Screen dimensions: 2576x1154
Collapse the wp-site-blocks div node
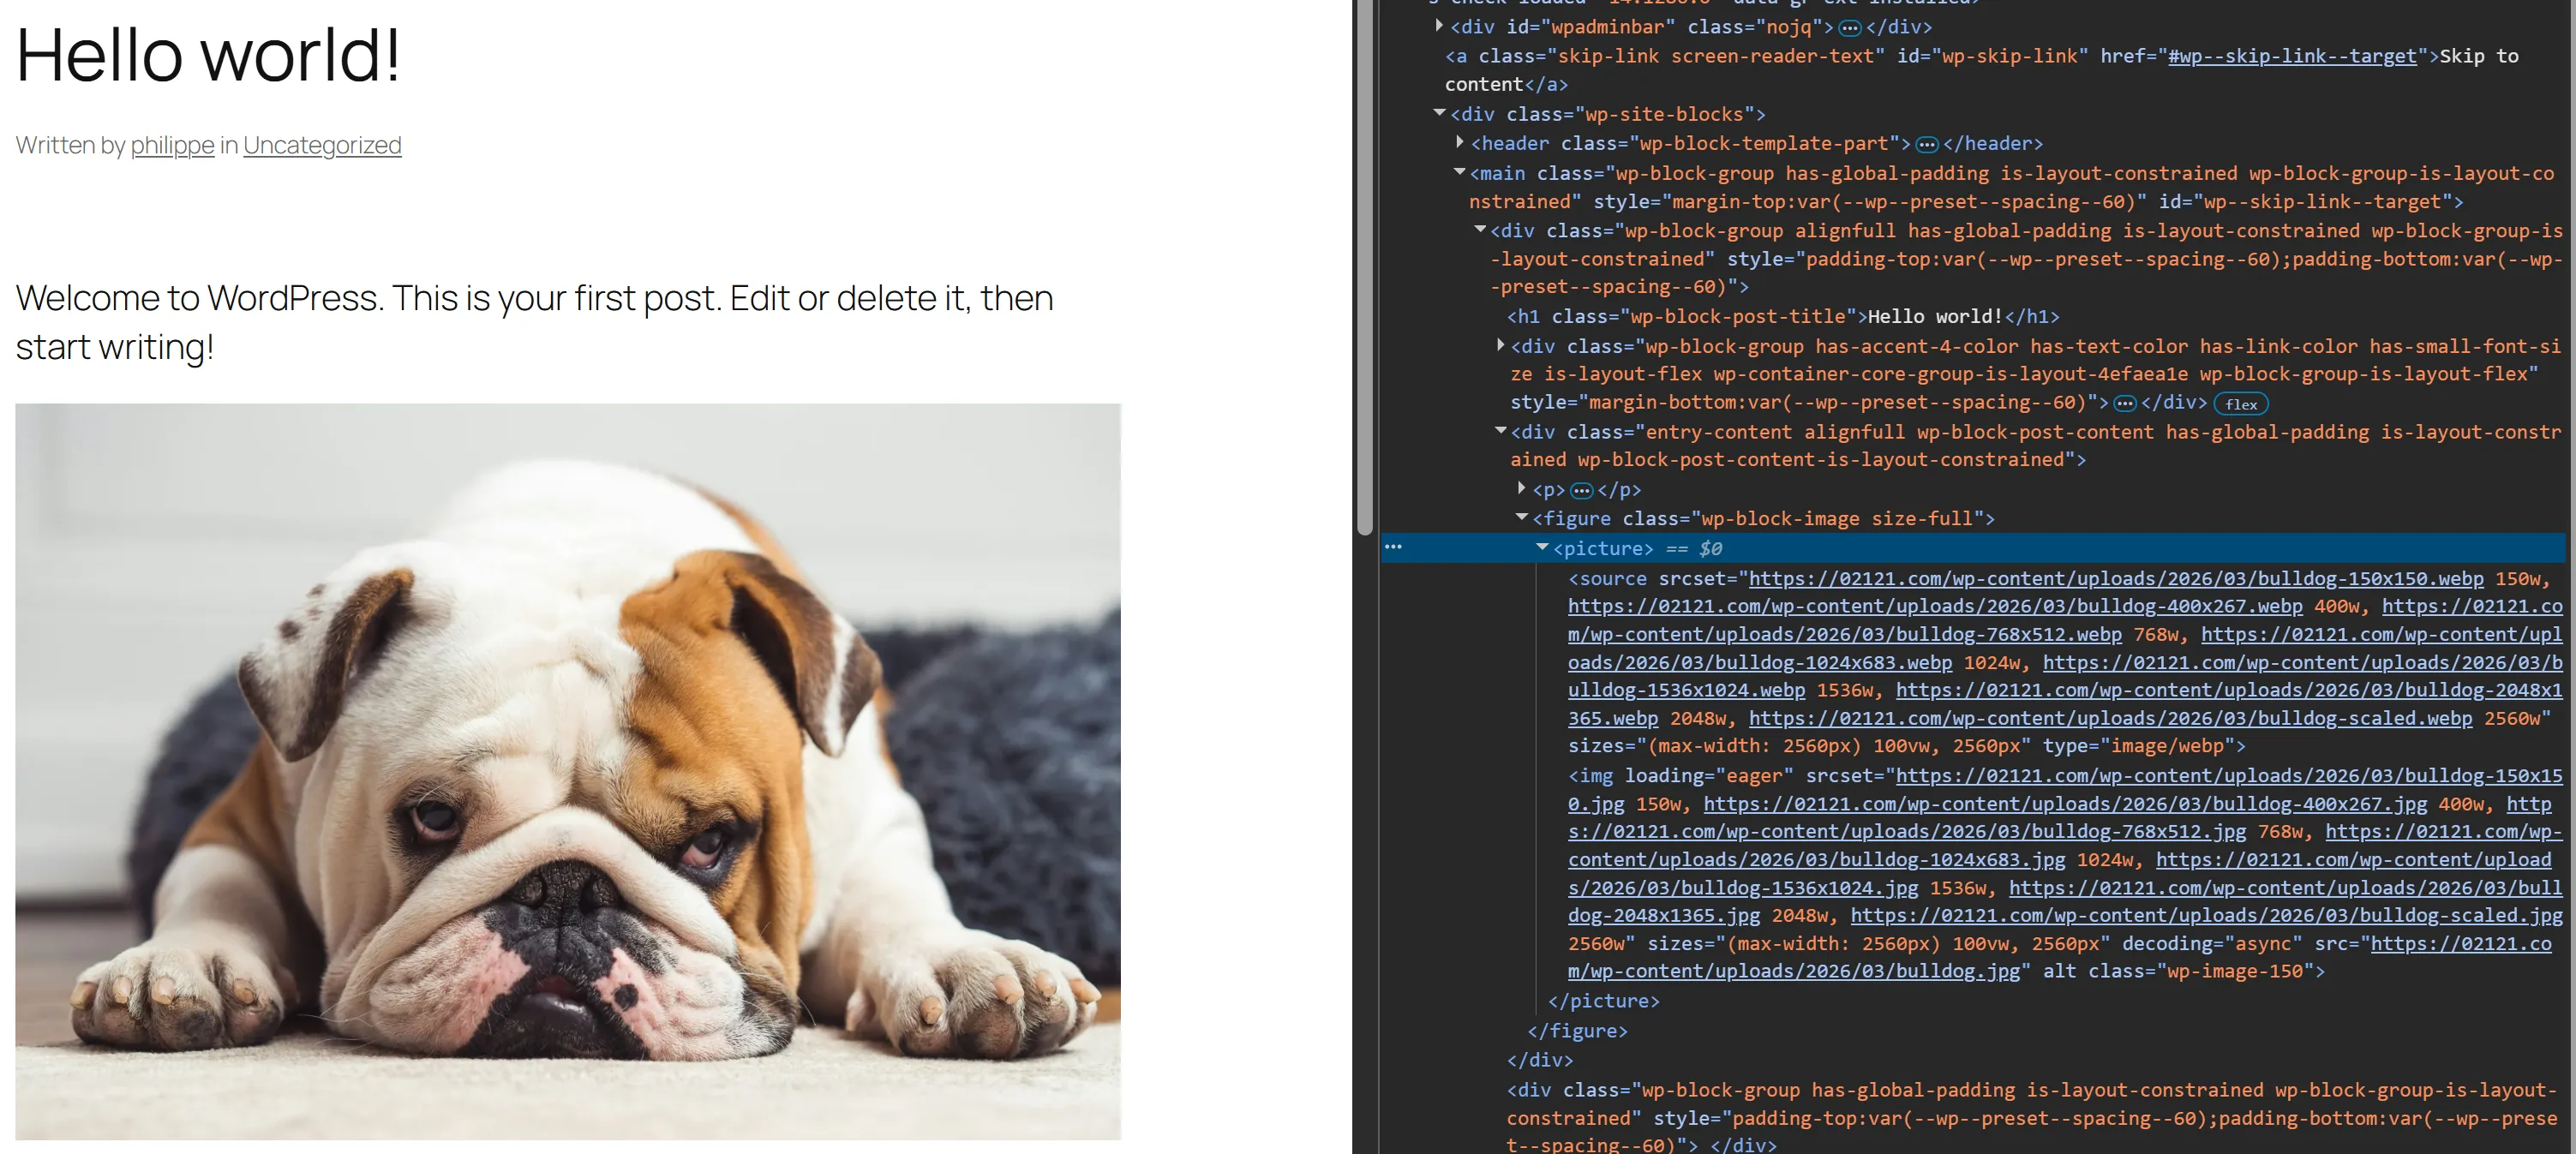1439,113
